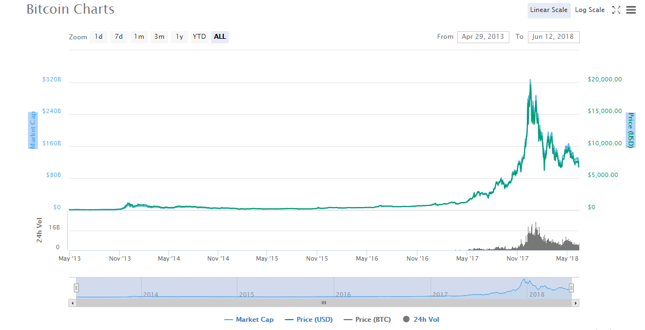Click the Bitcoin Charts heading
Viewport: 645px width, 330px height.
coord(71,9)
